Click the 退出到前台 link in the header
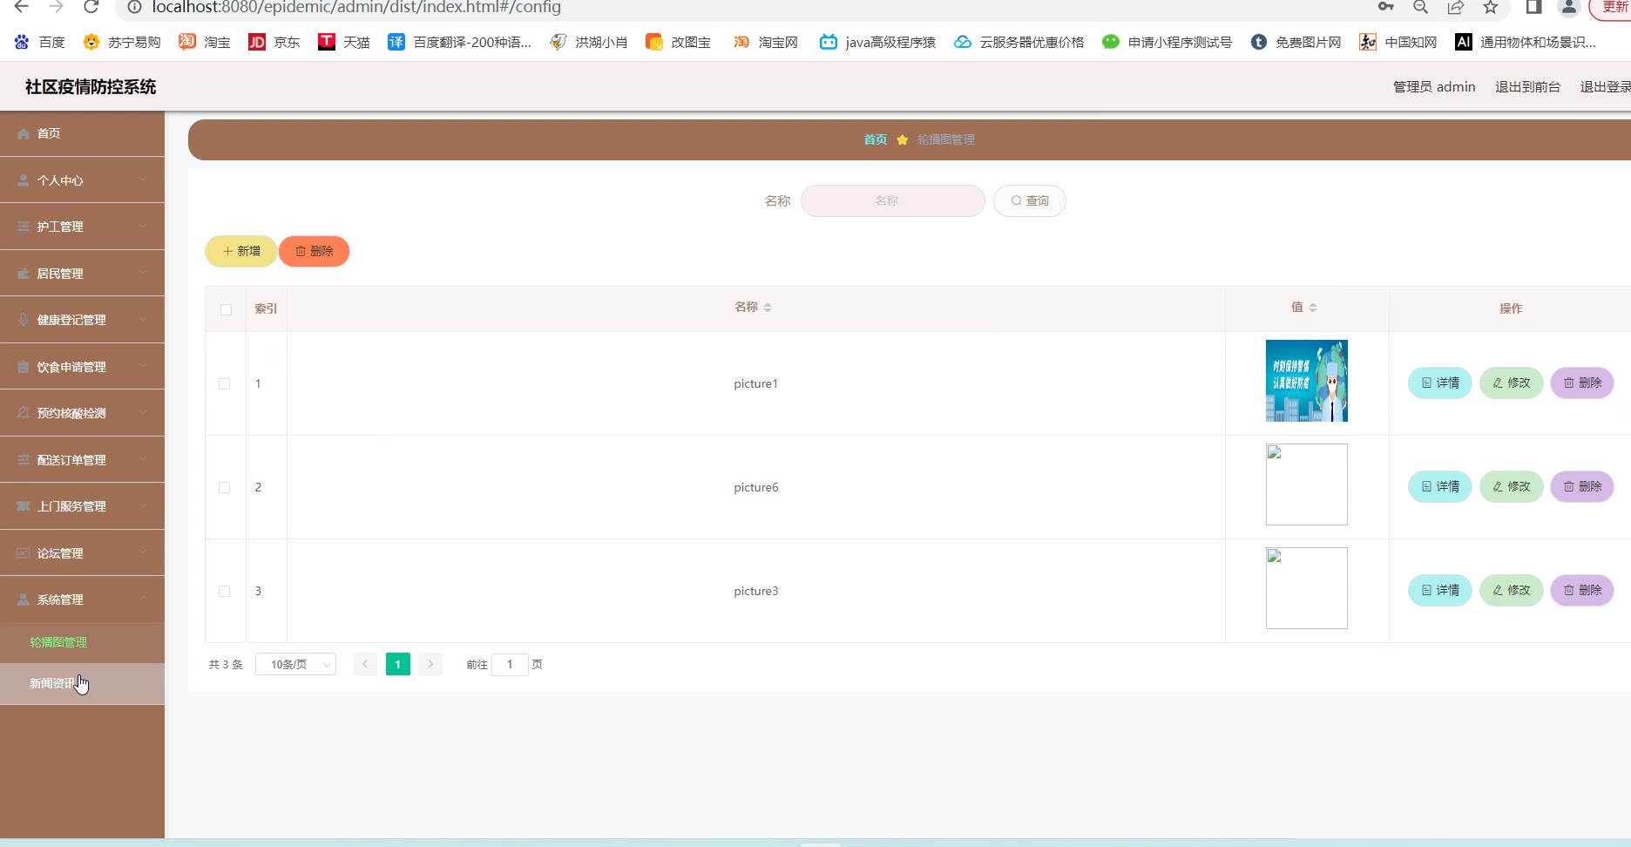 click(x=1527, y=87)
